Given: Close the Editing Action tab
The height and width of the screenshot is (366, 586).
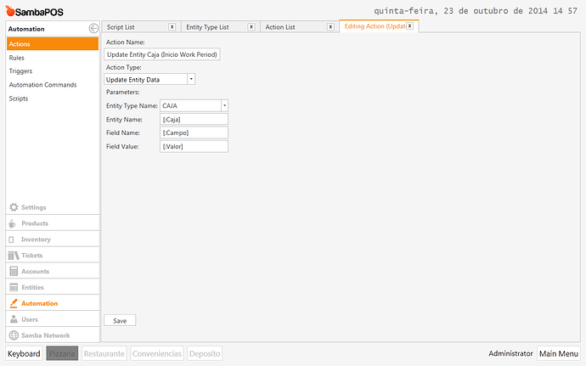Looking at the screenshot, I should point(410,25).
